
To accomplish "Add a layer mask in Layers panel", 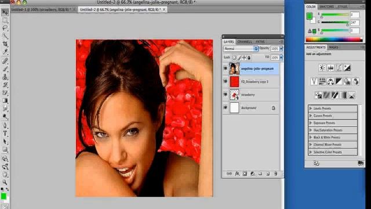I will pyautogui.click(x=245, y=174).
